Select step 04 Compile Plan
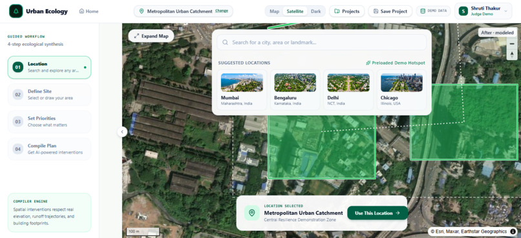Image resolution: width=521 pixels, height=238 pixels. point(49,149)
